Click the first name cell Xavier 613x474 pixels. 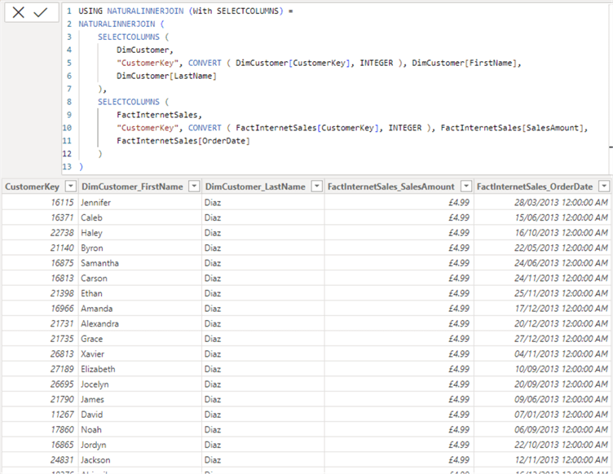click(x=140, y=353)
